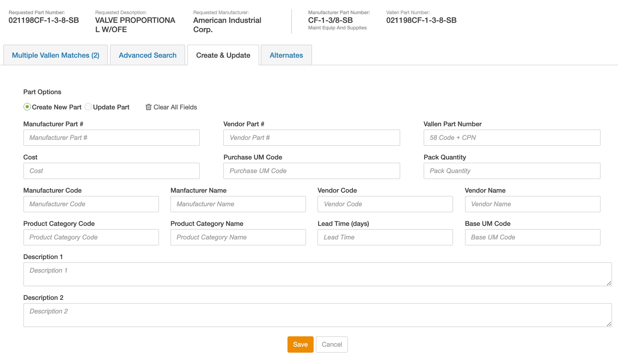Click the trash icon next to Clear All Fields
618x357 pixels.
148,107
